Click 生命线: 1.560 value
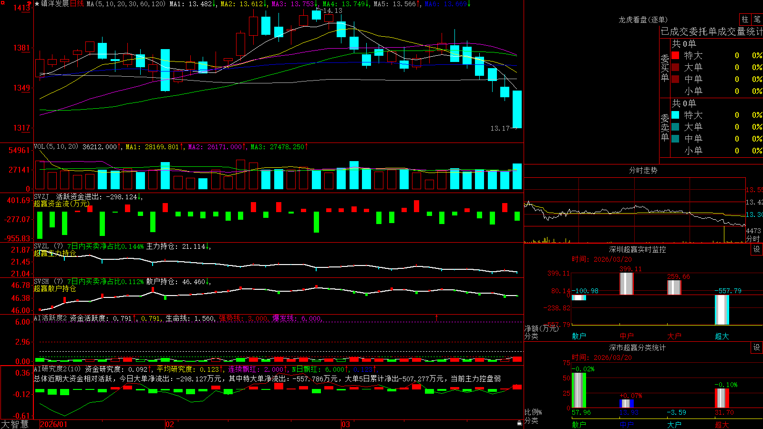The height and width of the screenshot is (429, 763). (x=190, y=318)
